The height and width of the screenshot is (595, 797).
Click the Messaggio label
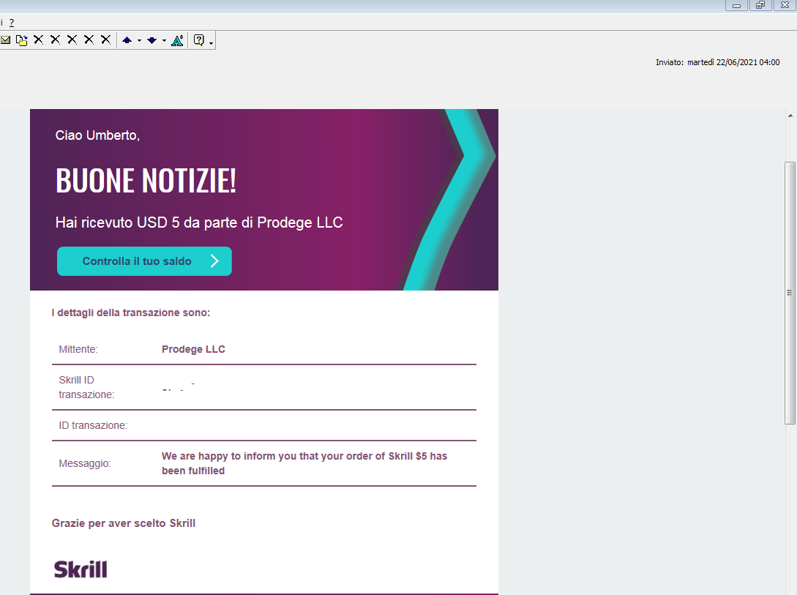[84, 463]
